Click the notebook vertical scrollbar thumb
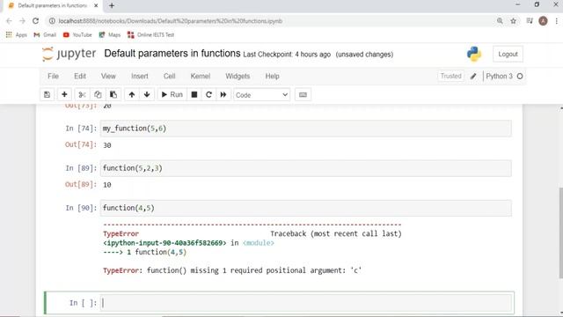 click(561, 232)
